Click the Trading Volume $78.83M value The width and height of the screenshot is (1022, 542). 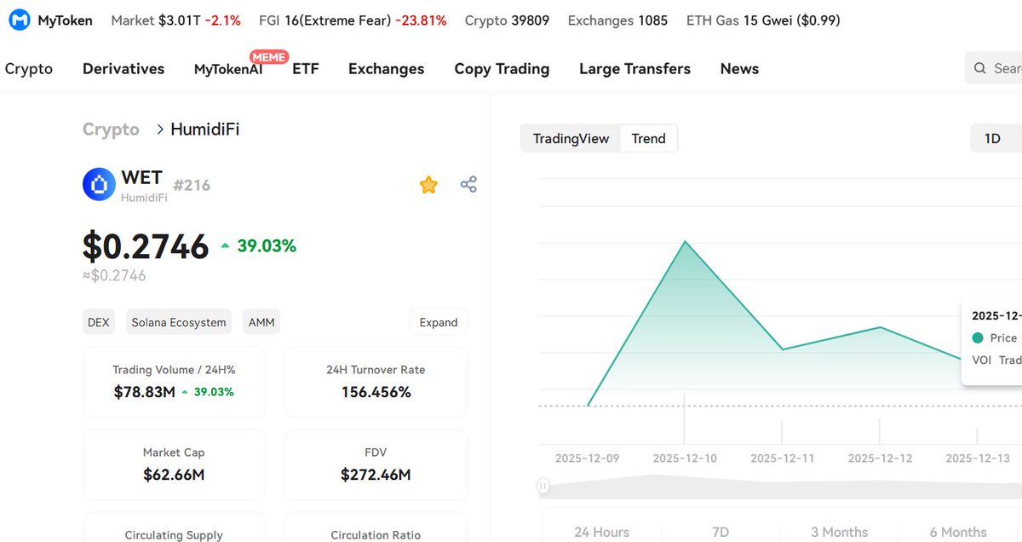145,392
